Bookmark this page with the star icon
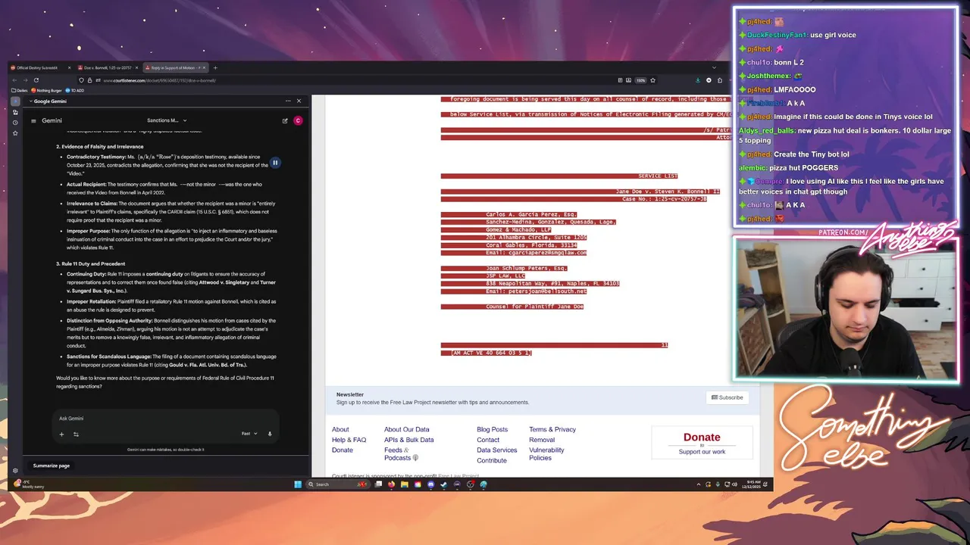 tap(652, 80)
